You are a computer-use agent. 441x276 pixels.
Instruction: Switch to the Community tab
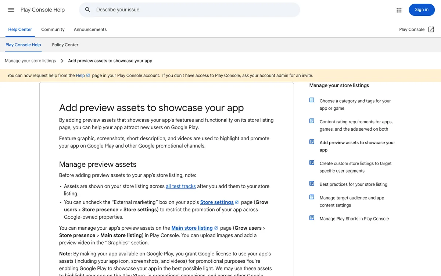coord(53,29)
